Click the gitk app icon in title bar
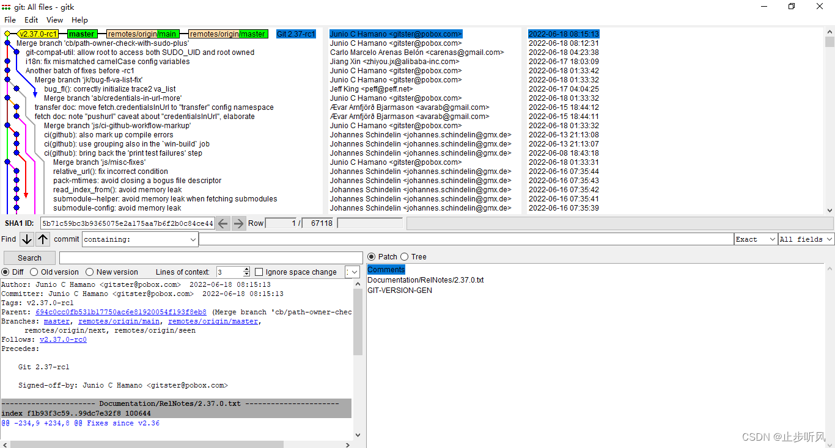Screen dimensions: 835x448 (6, 6)
